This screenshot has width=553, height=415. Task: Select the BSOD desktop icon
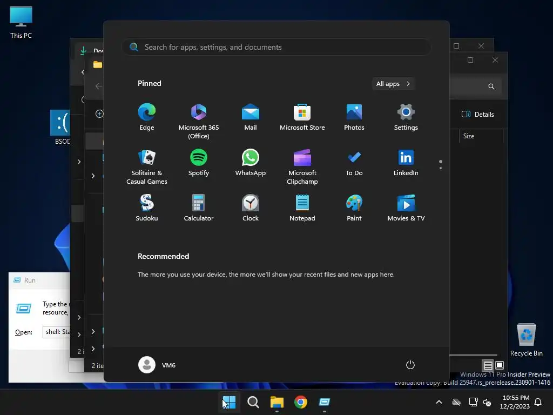(x=60, y=127)
